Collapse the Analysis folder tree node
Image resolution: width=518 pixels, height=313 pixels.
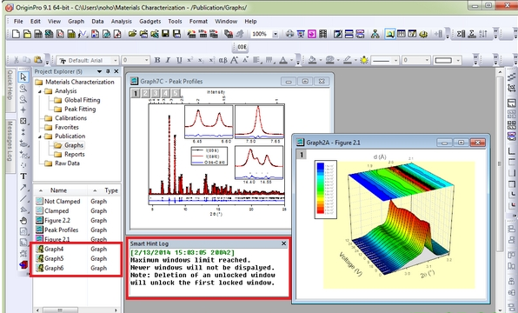(40, 91)
